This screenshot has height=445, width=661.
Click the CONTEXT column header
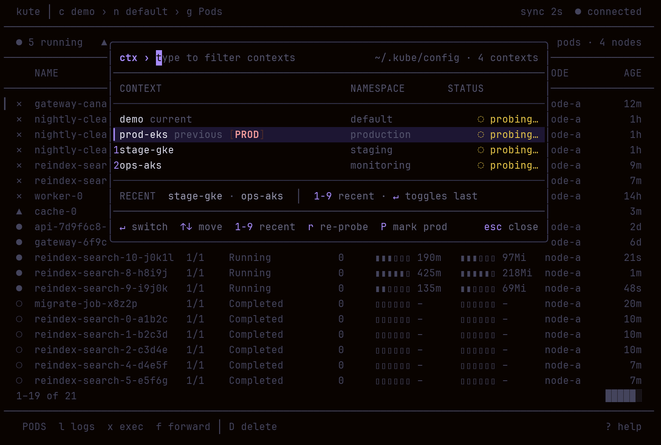[x=141, y=89]
